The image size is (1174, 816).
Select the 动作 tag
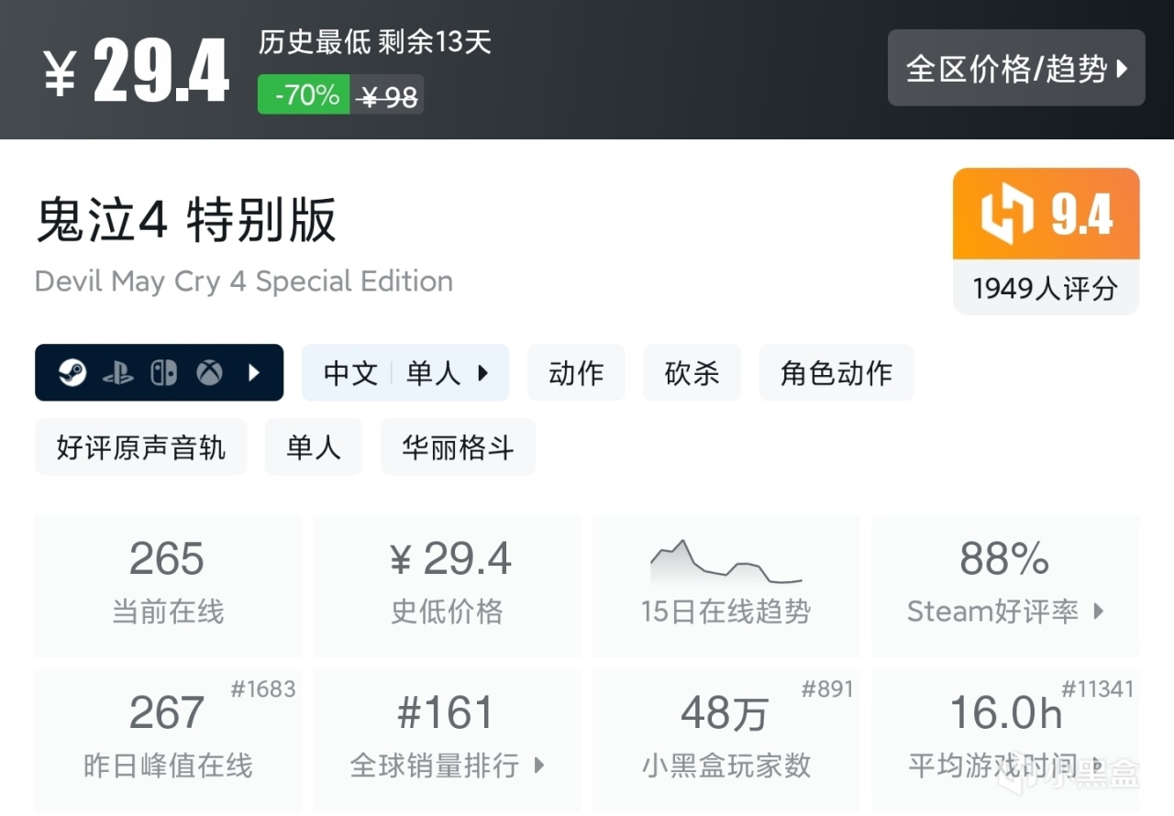[x=576, y=372]
